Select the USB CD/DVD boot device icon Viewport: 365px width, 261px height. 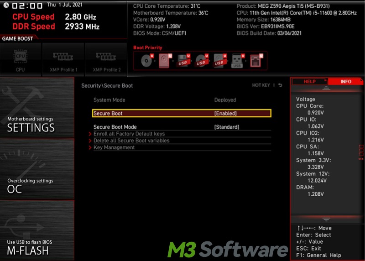click(x=201, y=61)
